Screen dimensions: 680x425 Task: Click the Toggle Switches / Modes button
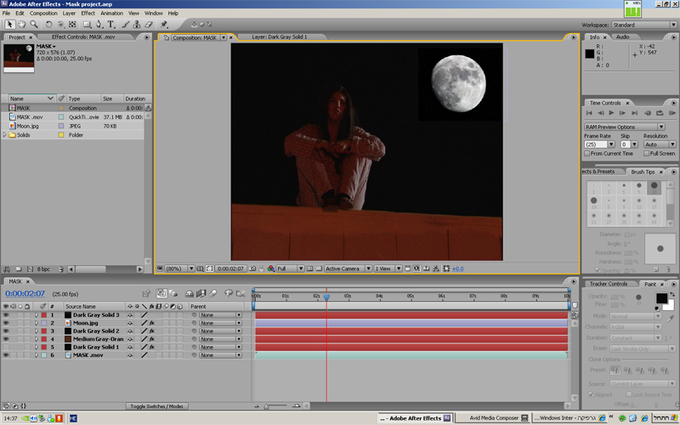(x=156, y=406)
